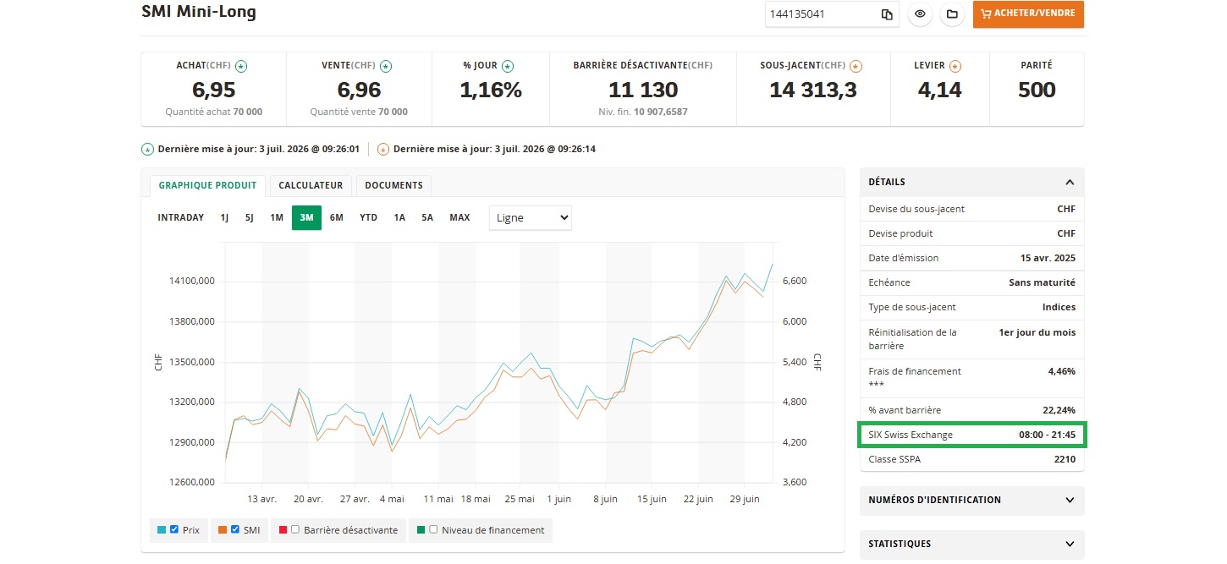Select the 5J chart period

point(250,217)
